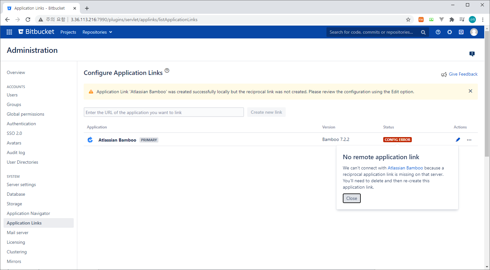
Task: Open the browser media control icon
Action: click(462, 20)
